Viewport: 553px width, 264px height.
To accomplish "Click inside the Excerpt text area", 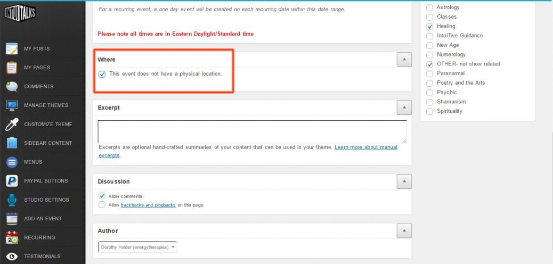I will point(252,132).
